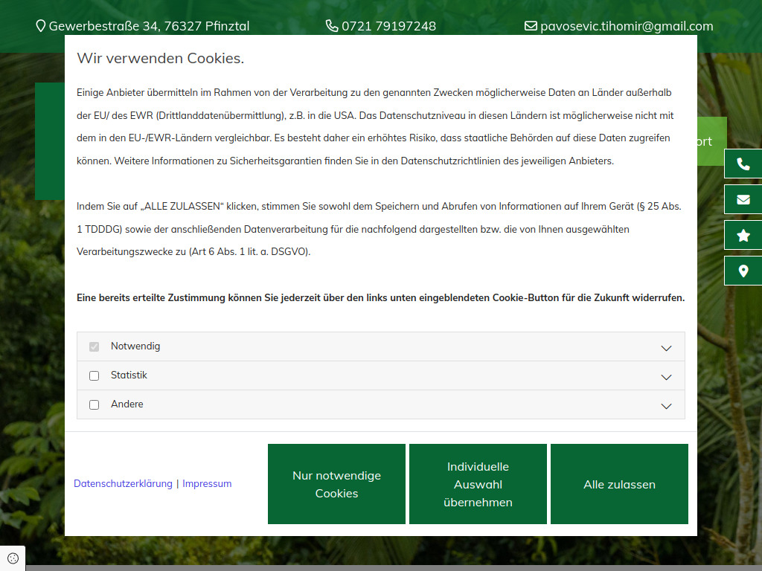Expand the Notwendig cookie category
Screen dimensions: 762x571
[666, 346]
